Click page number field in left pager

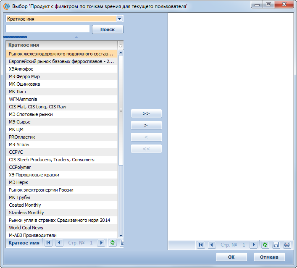[x=91, y=243]
